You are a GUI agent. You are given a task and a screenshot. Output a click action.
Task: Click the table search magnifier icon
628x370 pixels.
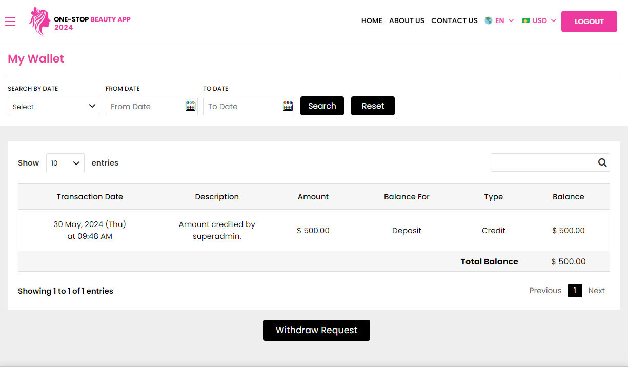(x=602, y=162)
